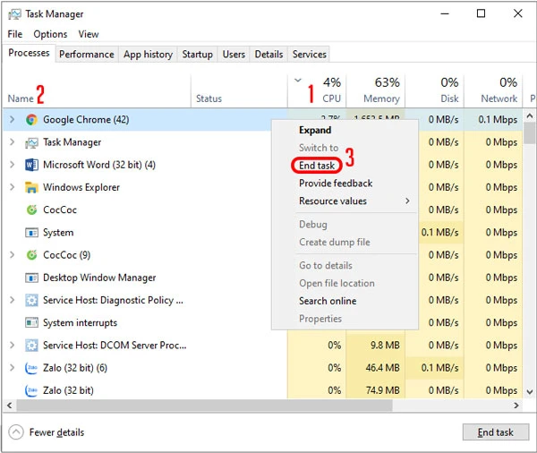Image resolution: width=537 pixels, height=453 pixels.
Task: Expand the Windows Explorer process group
Action: pos(12,187)
